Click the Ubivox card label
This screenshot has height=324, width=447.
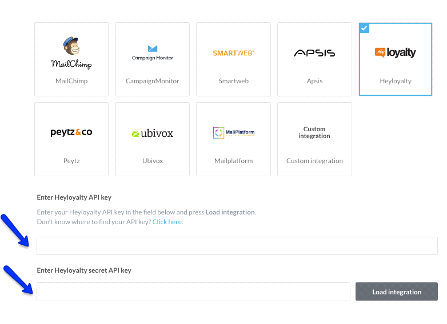click(153, 161)
